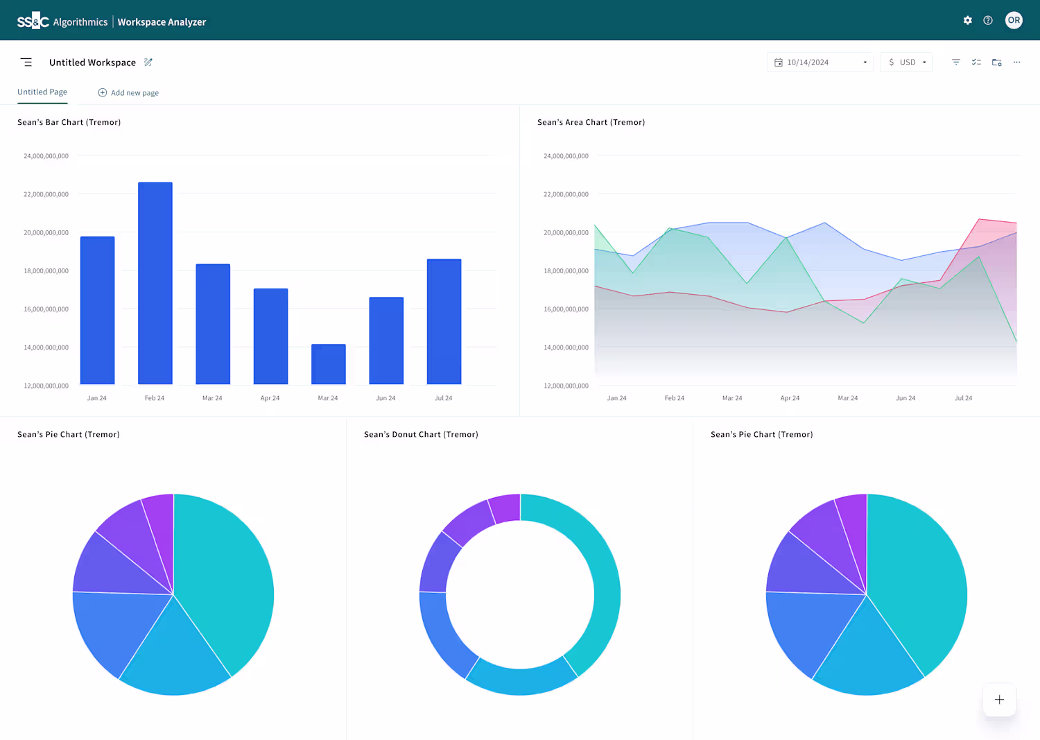This screenshot has width=1040, height=740.
Task: Select the Untitled Page tab
Action: coord(42,92)
